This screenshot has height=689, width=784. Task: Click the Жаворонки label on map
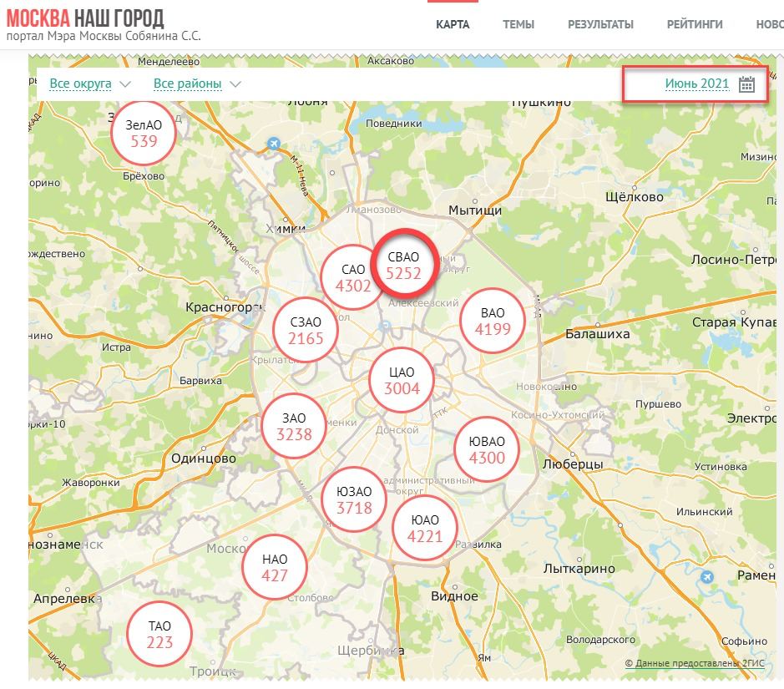point(91,483)
